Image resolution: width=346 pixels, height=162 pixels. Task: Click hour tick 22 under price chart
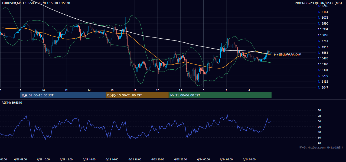pos(181,90)
